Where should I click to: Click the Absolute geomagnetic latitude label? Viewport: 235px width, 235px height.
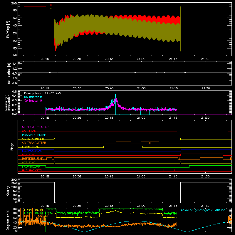(203, 210)
